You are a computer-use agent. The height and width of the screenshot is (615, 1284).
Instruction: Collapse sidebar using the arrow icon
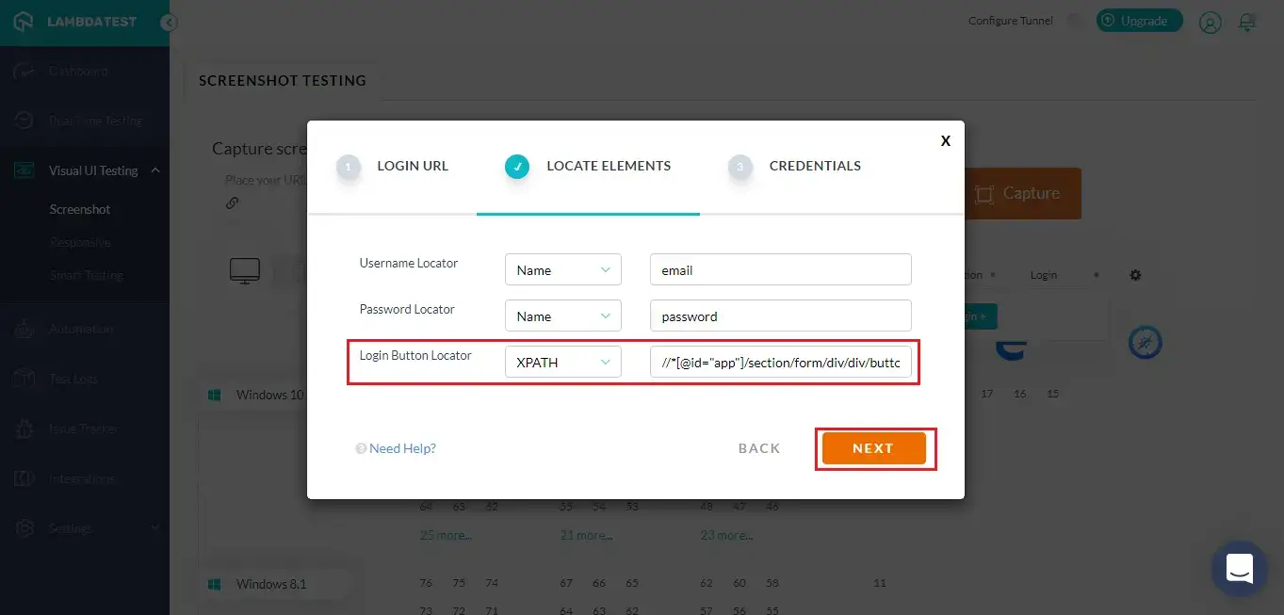(x=169, y=23)
